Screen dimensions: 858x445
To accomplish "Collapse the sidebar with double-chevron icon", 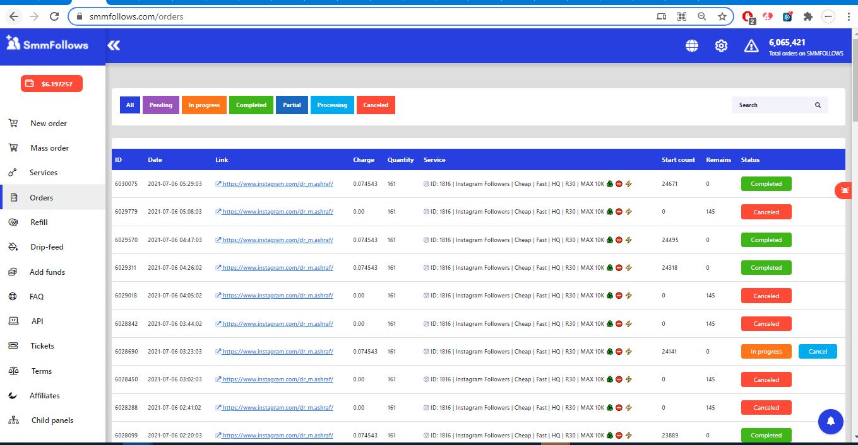I will point(114,45).
